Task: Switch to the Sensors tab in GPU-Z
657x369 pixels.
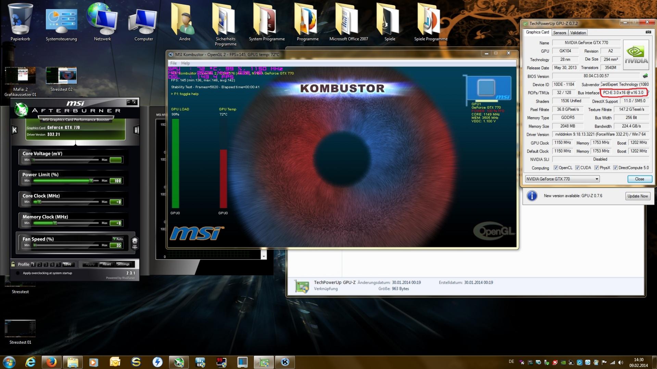Action: 559,33
